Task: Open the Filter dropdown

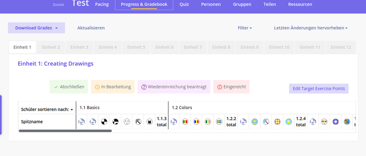Action: [245, 28]
